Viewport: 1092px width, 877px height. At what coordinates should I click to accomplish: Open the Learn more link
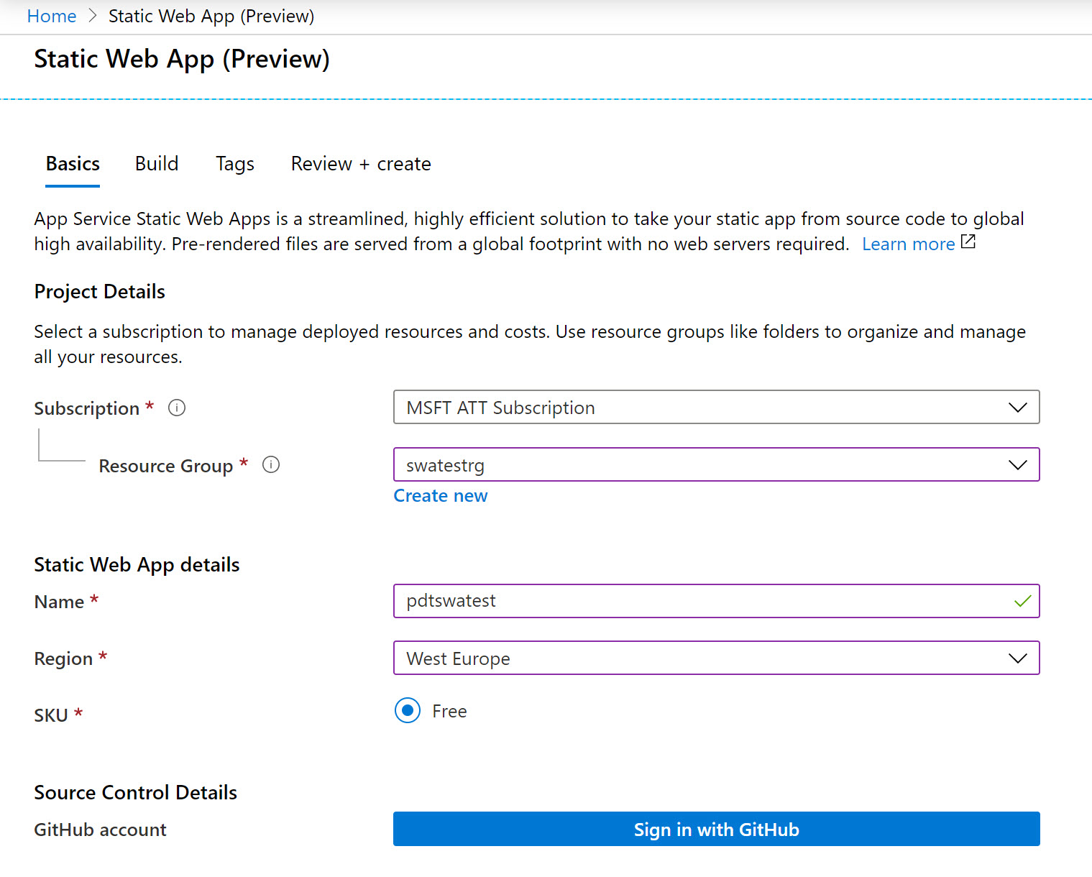click(x=908, y=244)
